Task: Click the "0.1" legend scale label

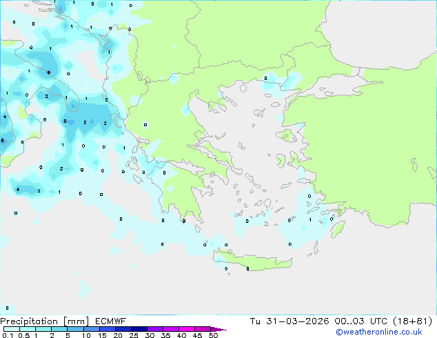Action: click(8, 335)
